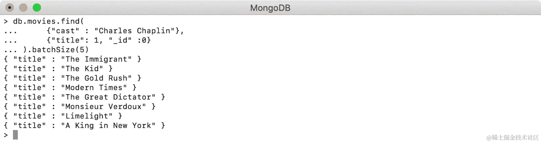Click the minimize window button

23,8
